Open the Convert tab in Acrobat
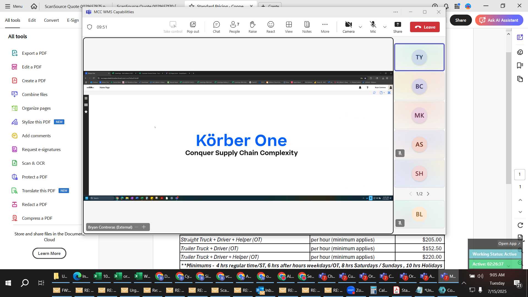 [51, 20]
